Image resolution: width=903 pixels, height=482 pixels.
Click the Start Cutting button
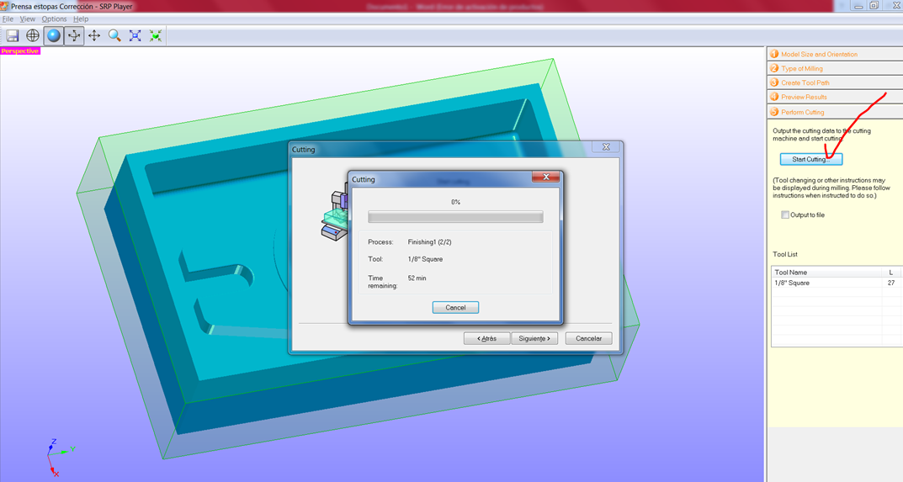point(811,160)
